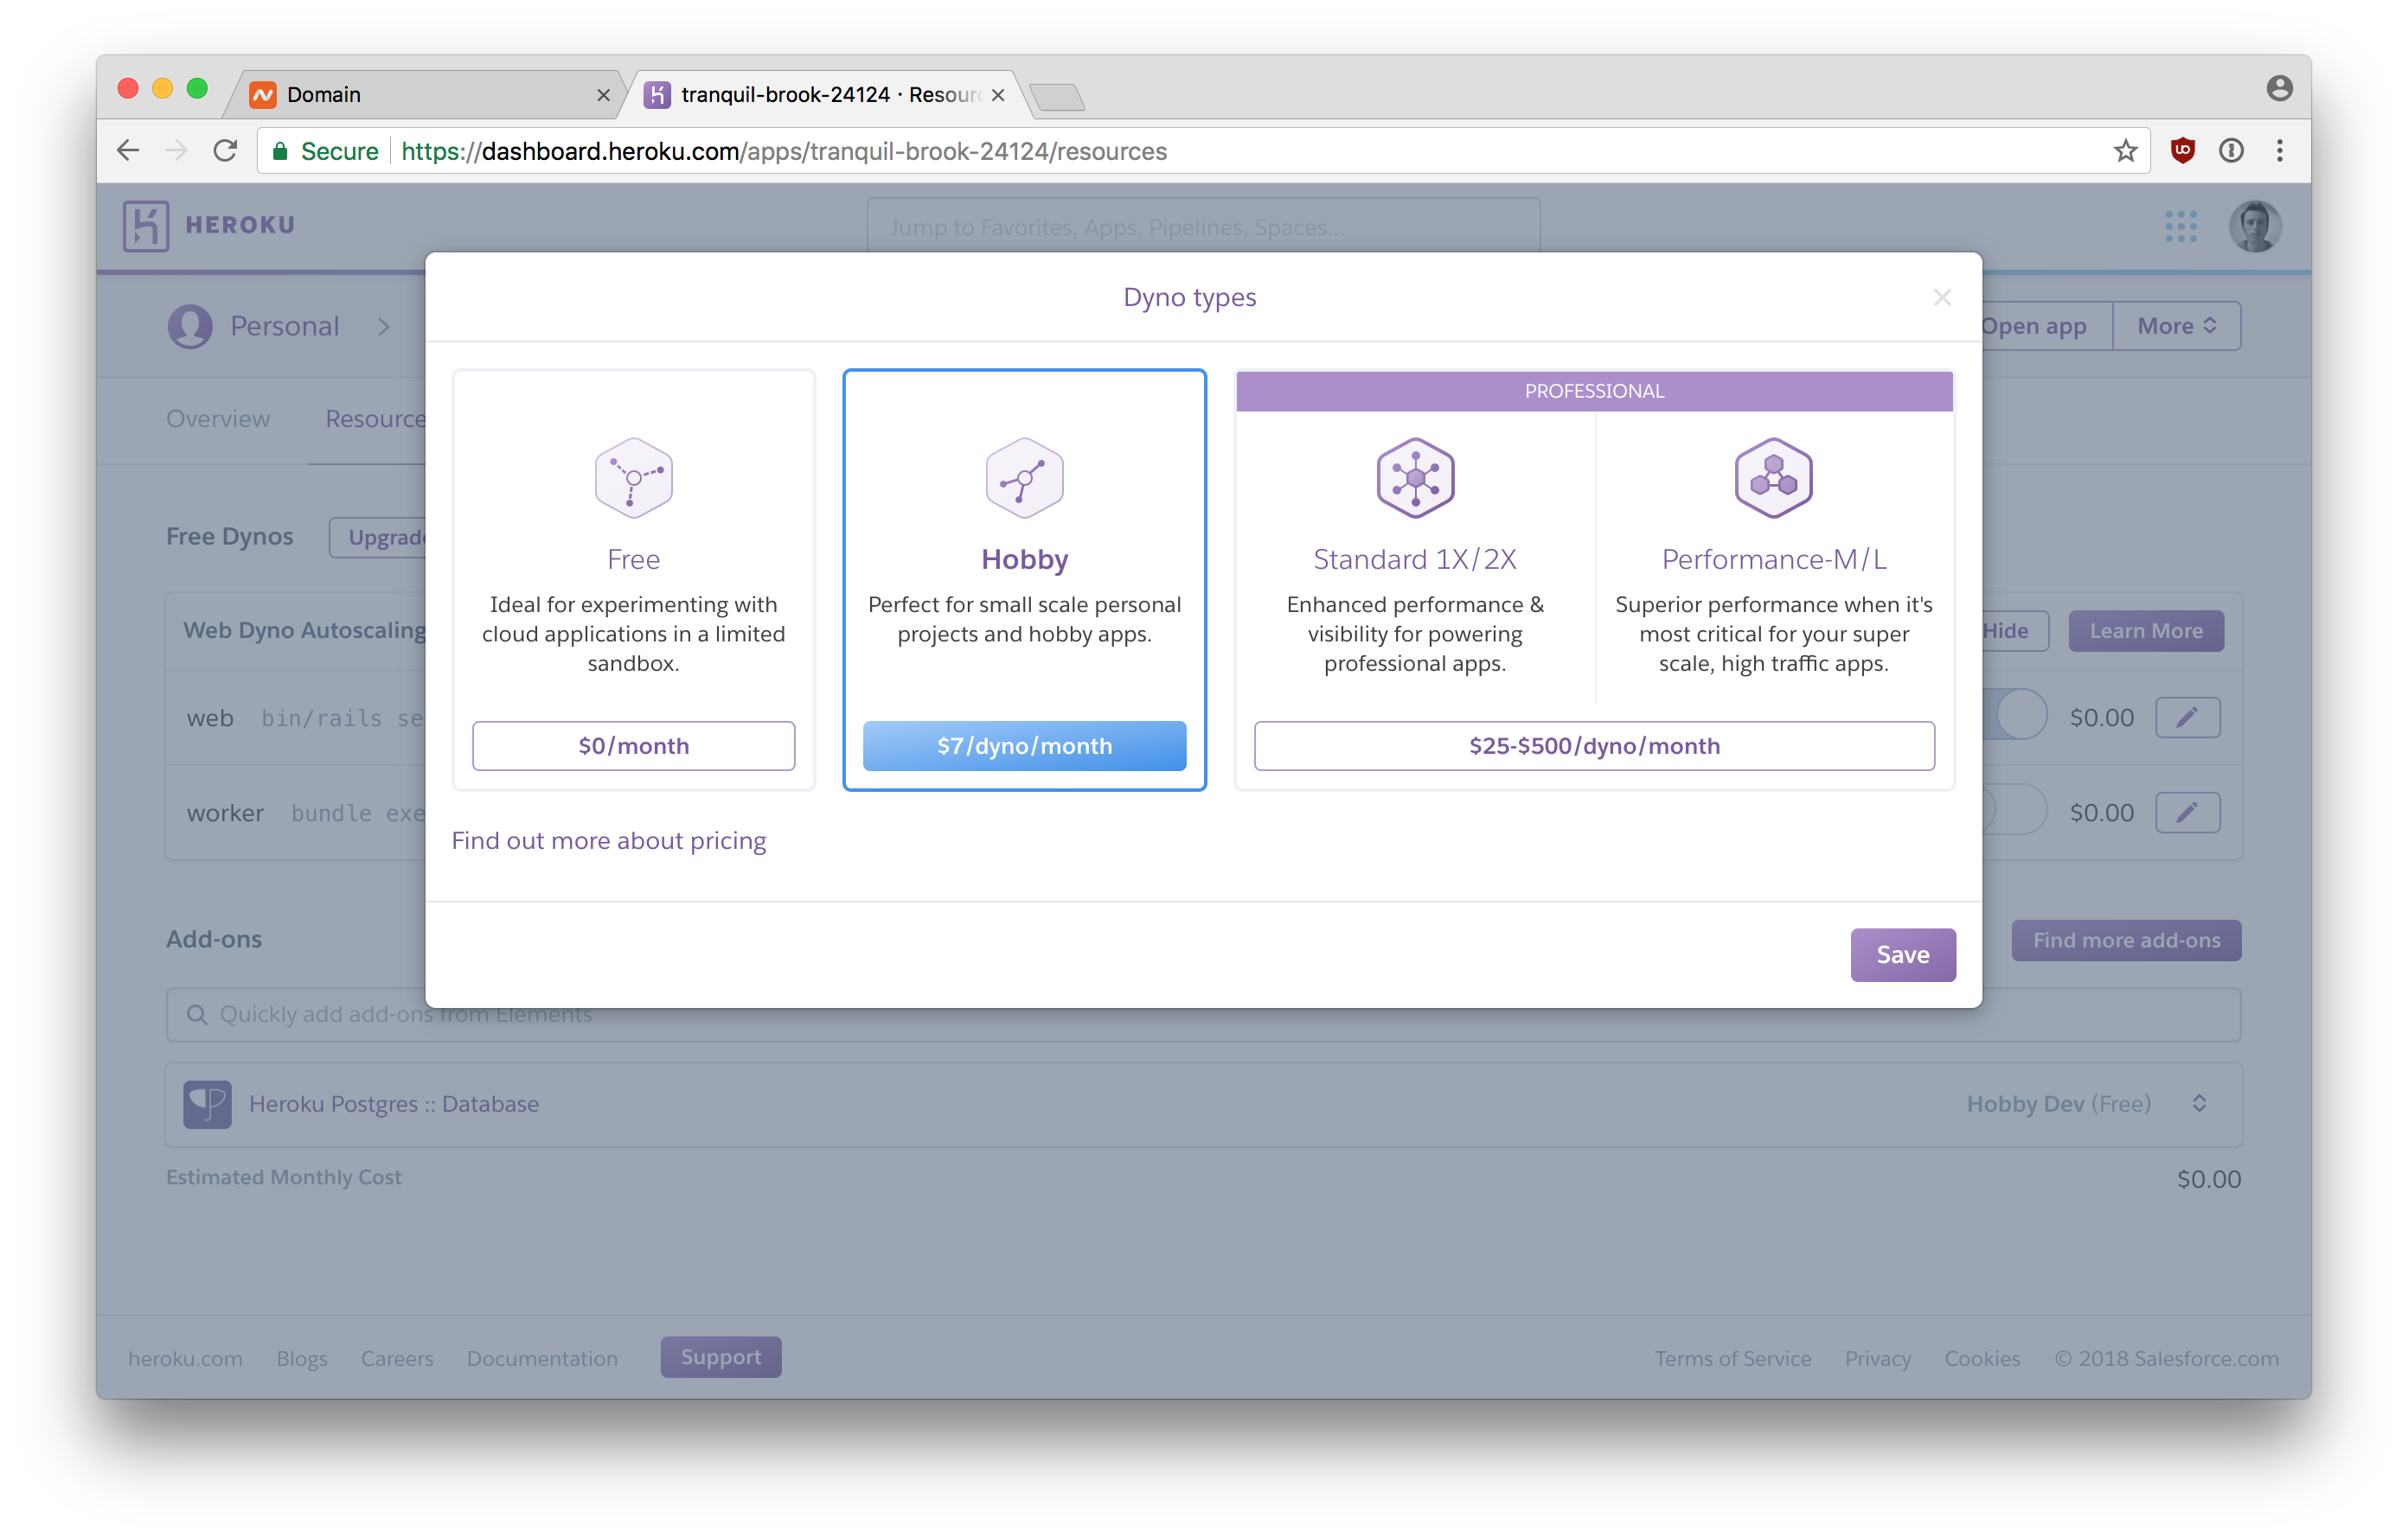The image size is (2408, 1537).
Task: Open Hobby Dev plan selector for Postgres
Action: click(2199, 1103)
